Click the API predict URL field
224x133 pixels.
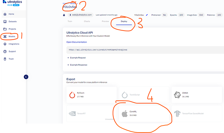(x=145, y=50)
